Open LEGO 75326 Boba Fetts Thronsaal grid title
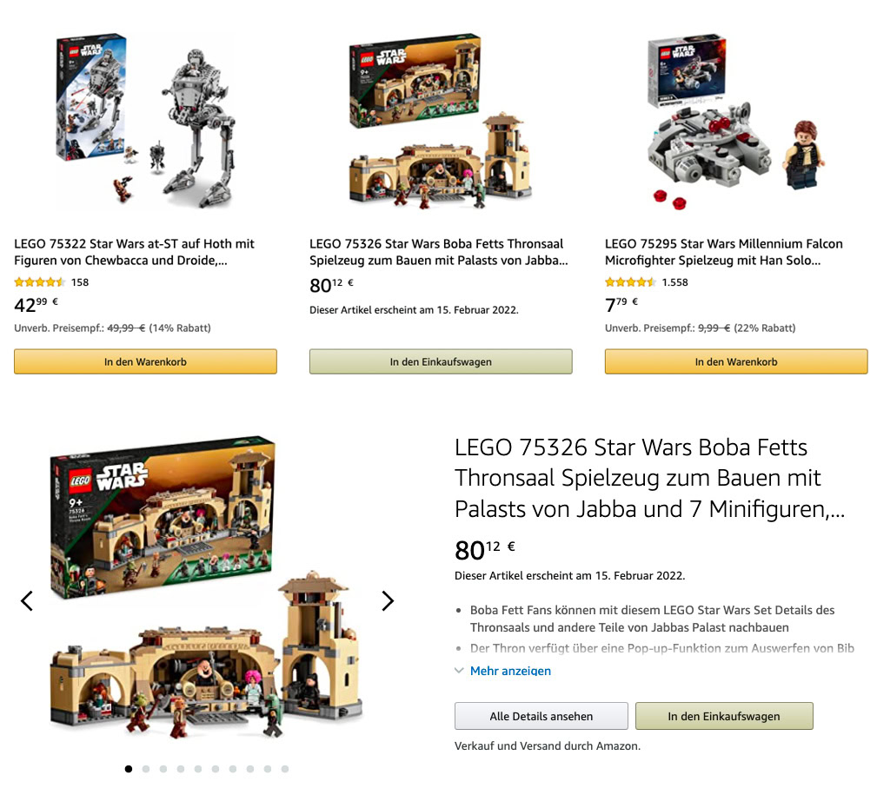 (438, 252)
